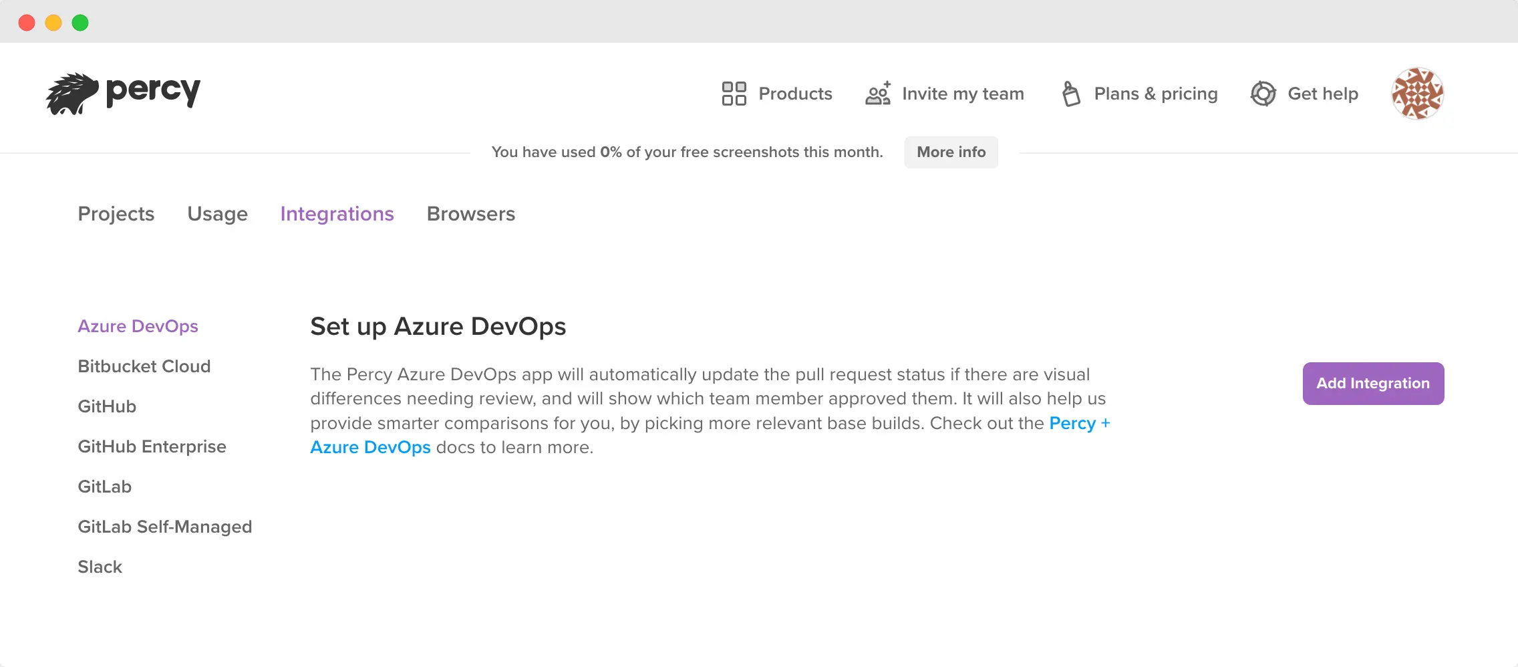The width and height of the screenshot is (1518, 667).
Task: Choose GitHub from the integrations sidebar
Action: 107,406
